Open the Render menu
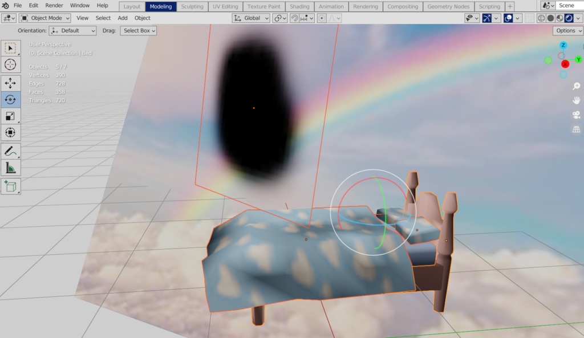Screen dimensions: 584x338 click(x=54, y=6)
